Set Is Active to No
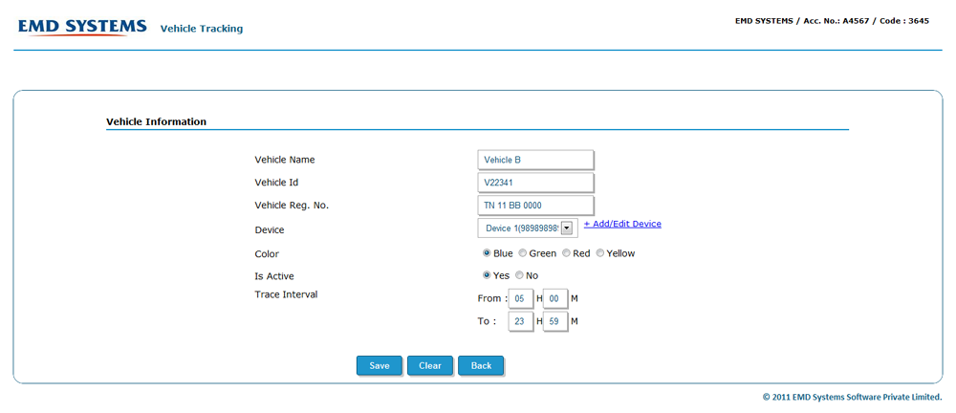The image size is (956, 413). pyautogui.click(x=520, y=275)
